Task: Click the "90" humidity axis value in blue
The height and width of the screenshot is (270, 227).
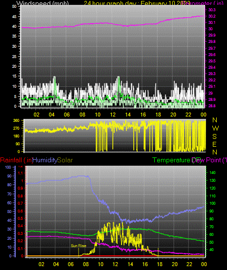Action: (9, 176)
